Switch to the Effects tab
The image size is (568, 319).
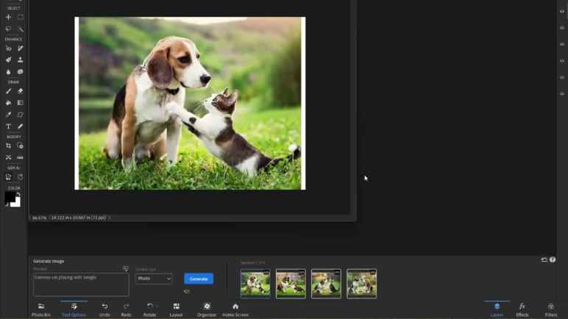tap(522, 307)
